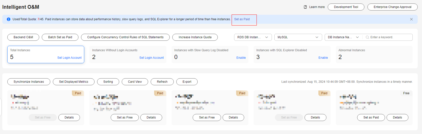Click the blue info icon in banner
This screenshot has height=134, width=422.
click(x=9, y=19)
